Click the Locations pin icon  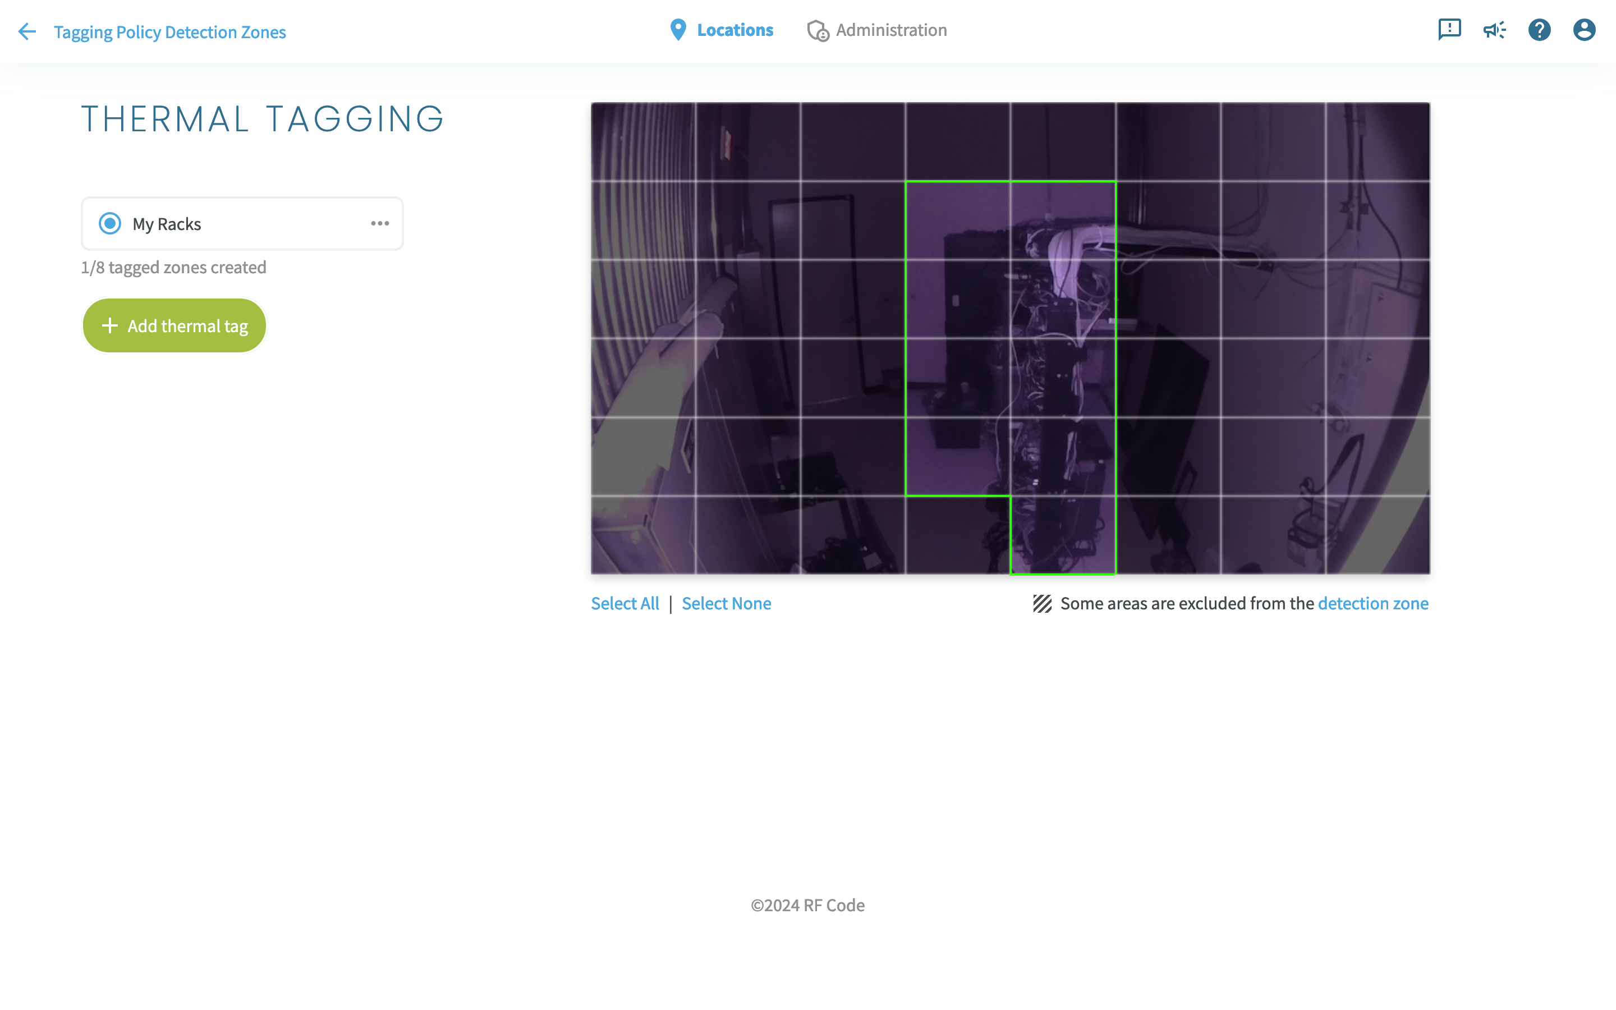[678, 30]
